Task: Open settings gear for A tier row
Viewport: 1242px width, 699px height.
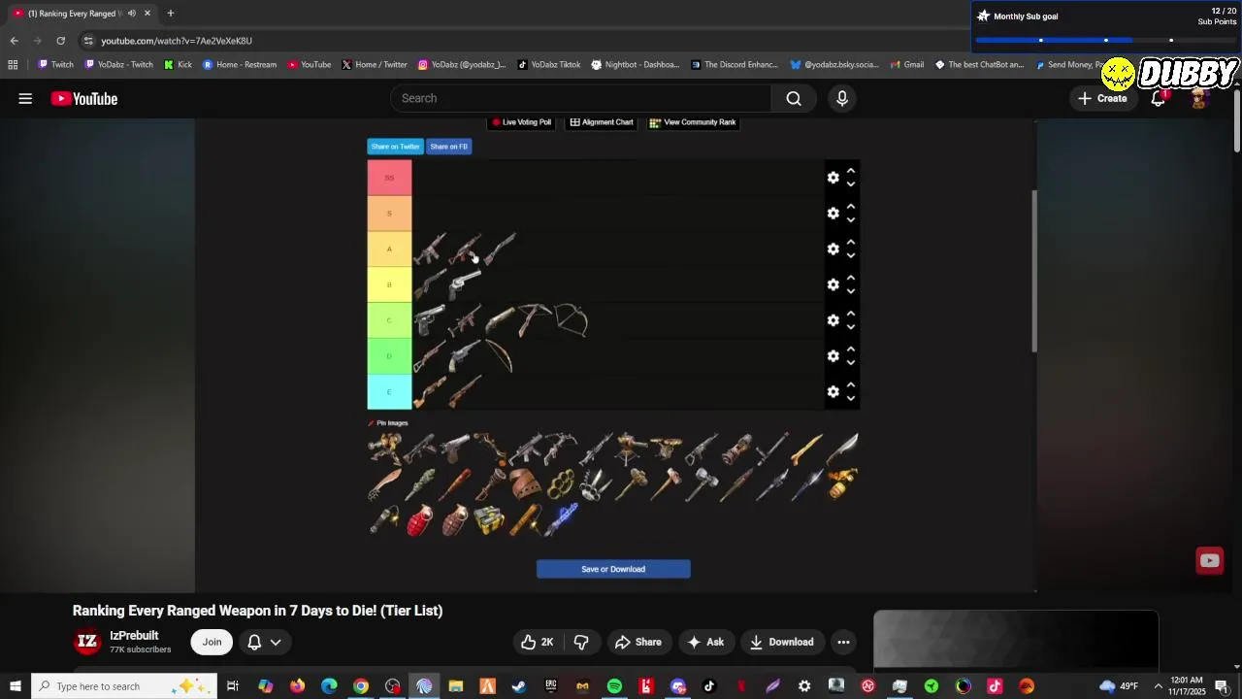Action: pos(833,249)
